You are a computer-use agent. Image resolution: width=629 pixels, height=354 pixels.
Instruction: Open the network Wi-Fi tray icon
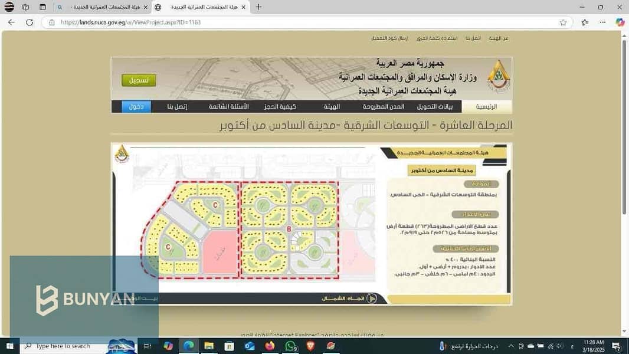coord(551,346)
